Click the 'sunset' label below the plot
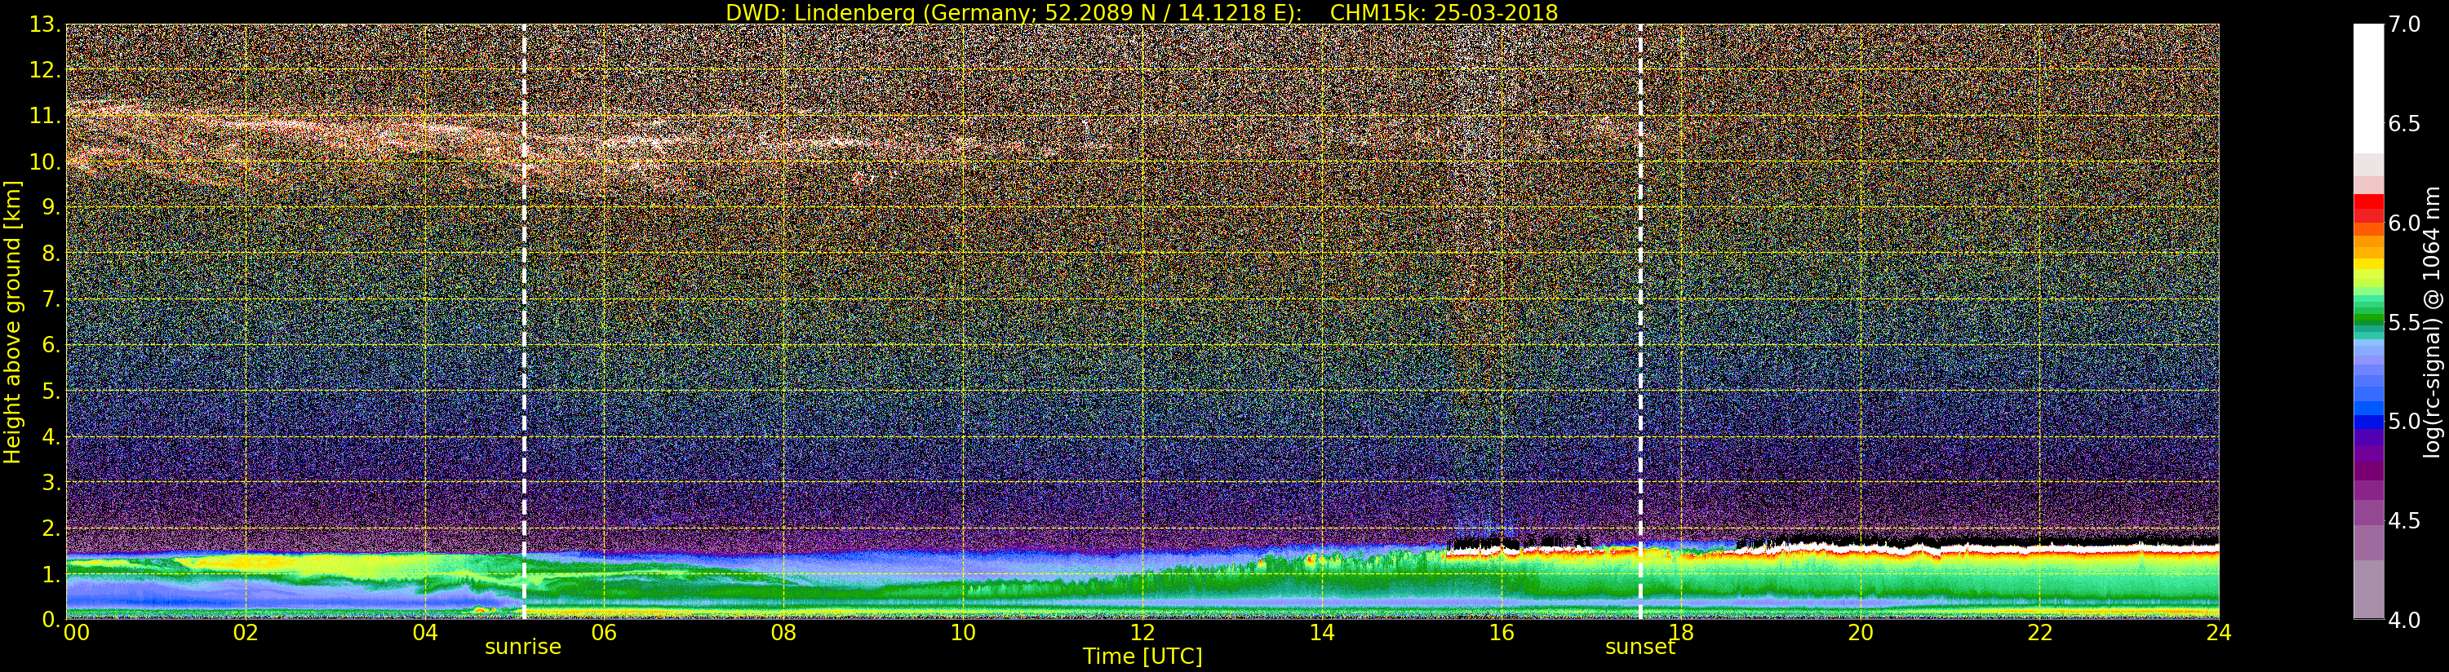The width and height of the screenshot is (2449, 672). [x=1640, y=648]
